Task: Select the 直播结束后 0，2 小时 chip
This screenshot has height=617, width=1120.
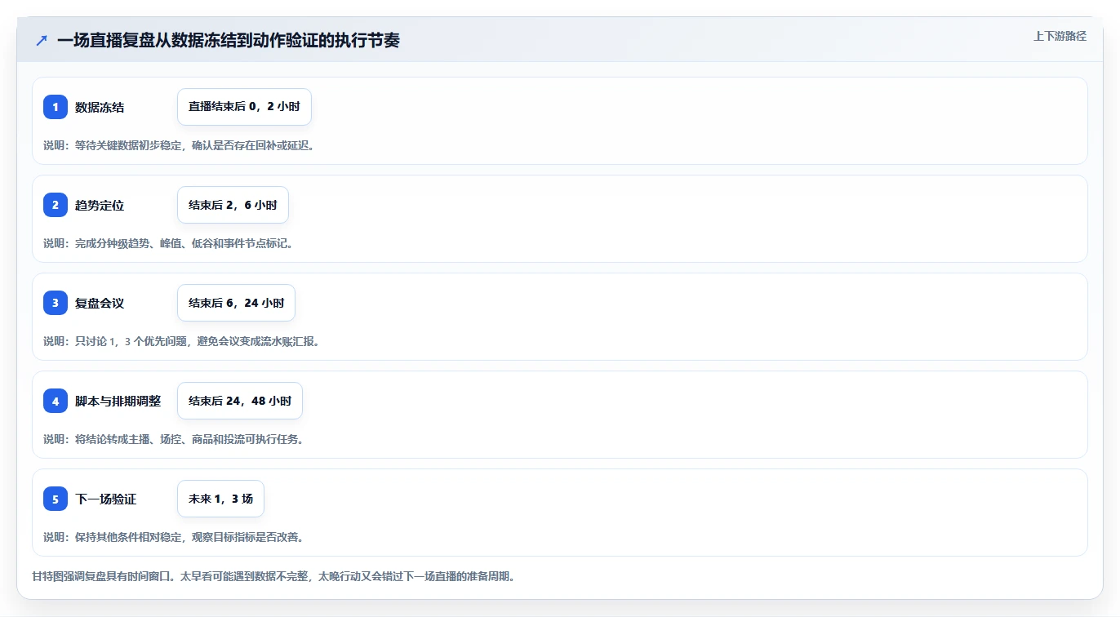Action: pos(244,107)
